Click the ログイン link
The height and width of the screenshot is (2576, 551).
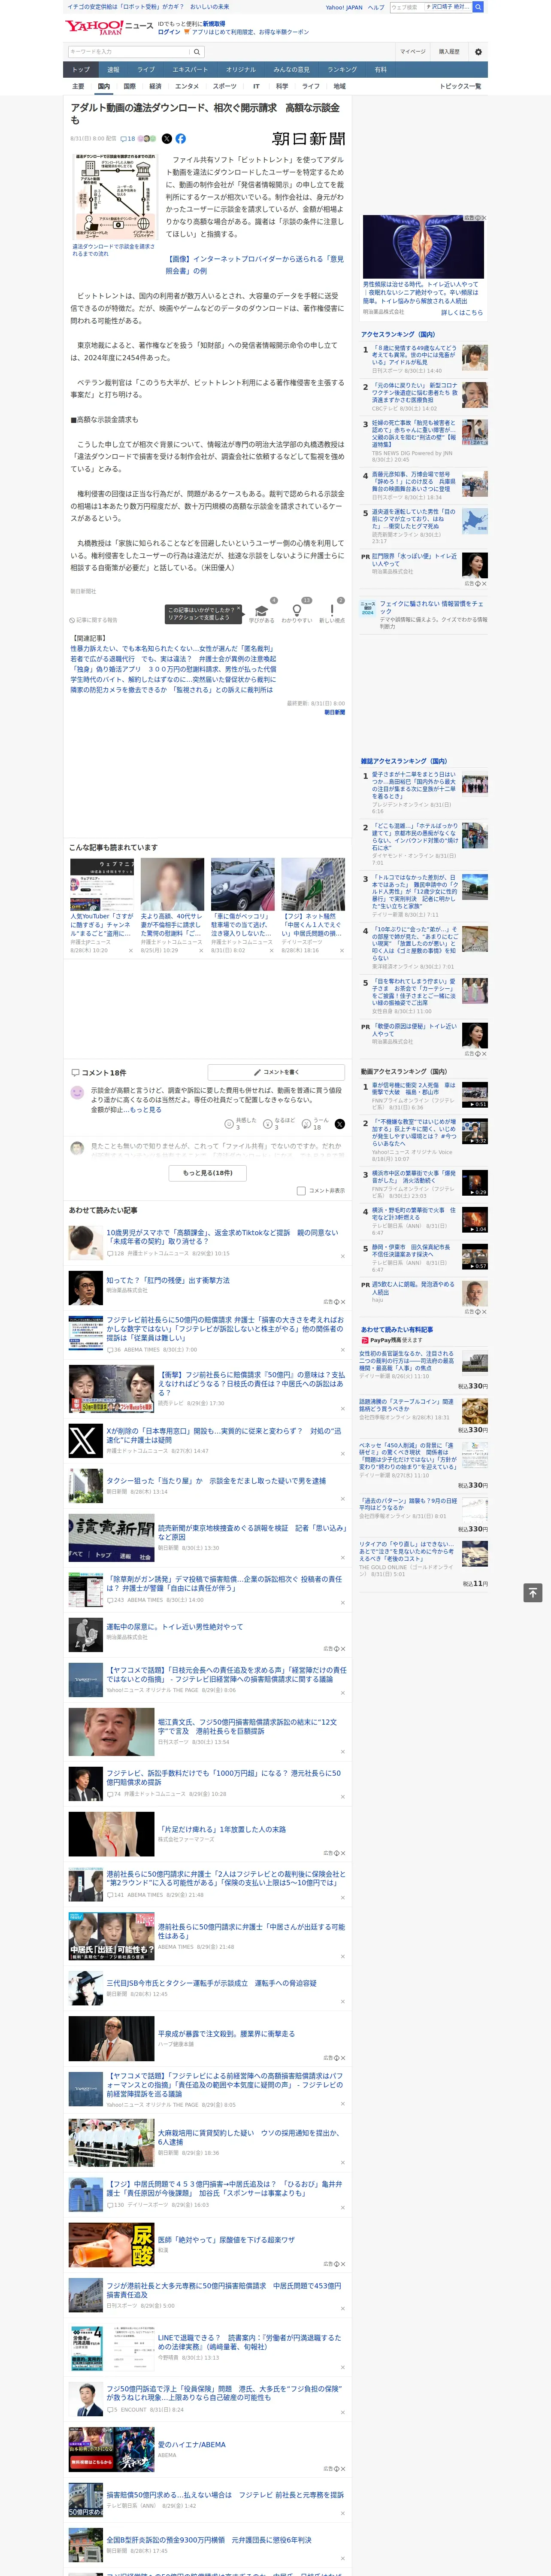click(169, 32)
